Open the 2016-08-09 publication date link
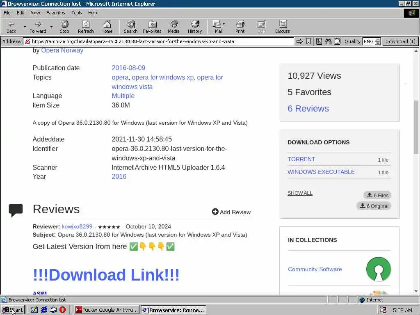This screenshot has width=420, height=315. [128, 68]
